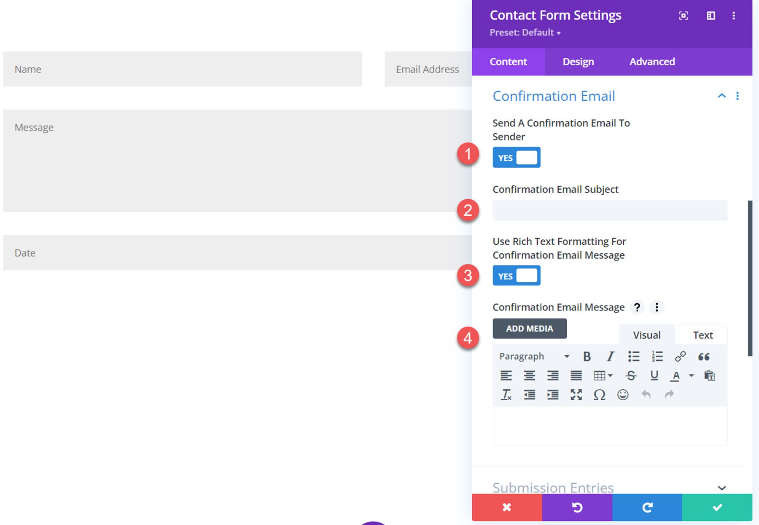The height and width of the screenshot is (525, 759).
Task: Expand the Submission Entries section
Action: 722,487
